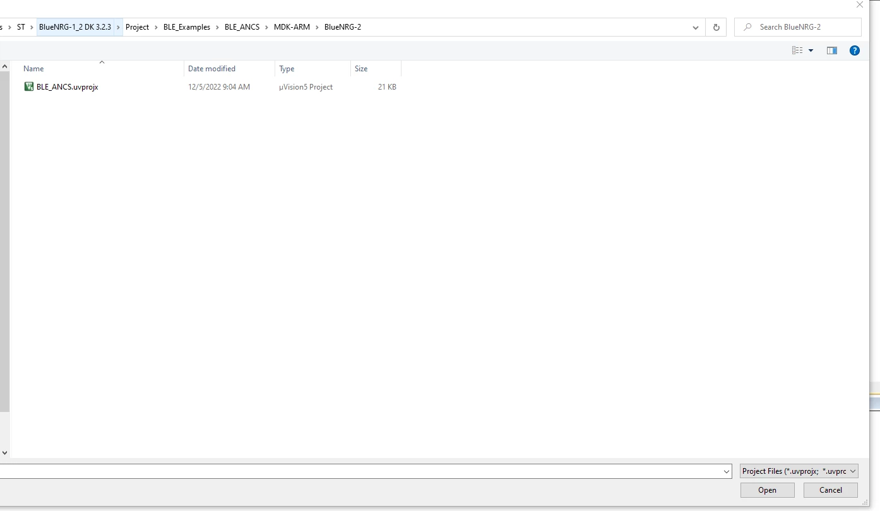
Task: Change the view layout icon
Action: click(797, 50)
